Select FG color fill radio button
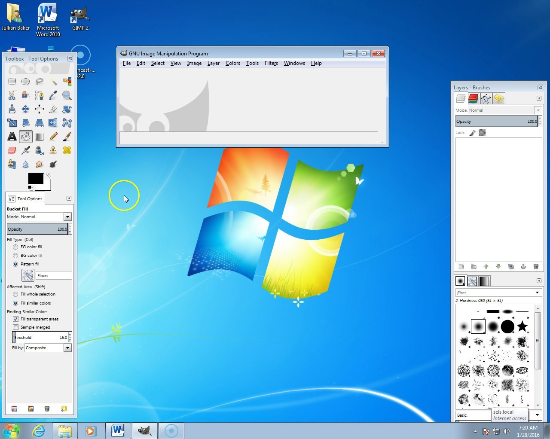This screenshot has width=550, height=439. 15,247
